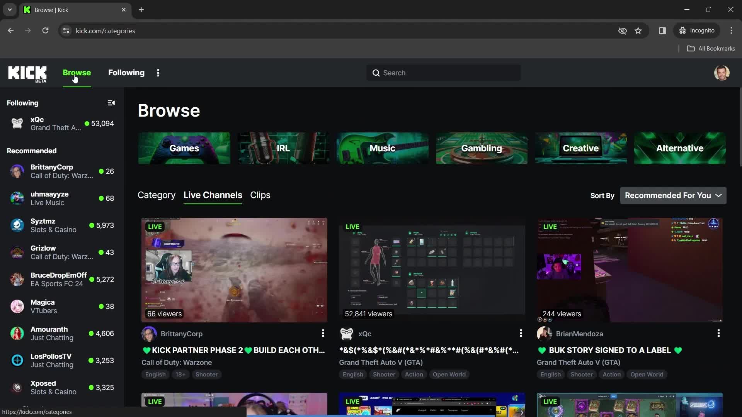Open the Gambling category
This screenshot has height=417, width=742.
[x=482, y=147]
